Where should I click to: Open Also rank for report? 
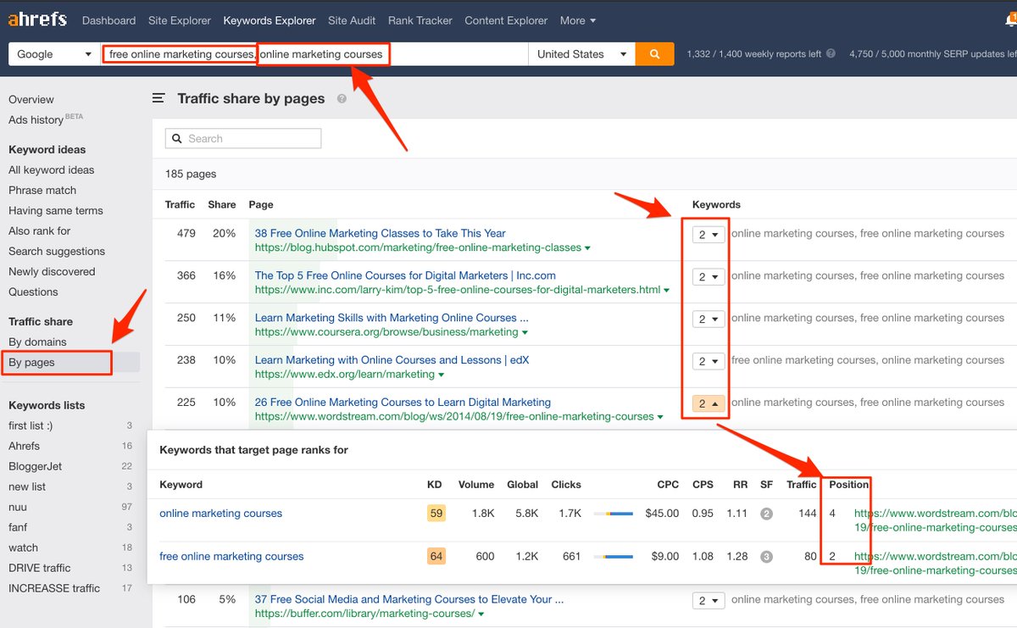[x=40, y=231]
